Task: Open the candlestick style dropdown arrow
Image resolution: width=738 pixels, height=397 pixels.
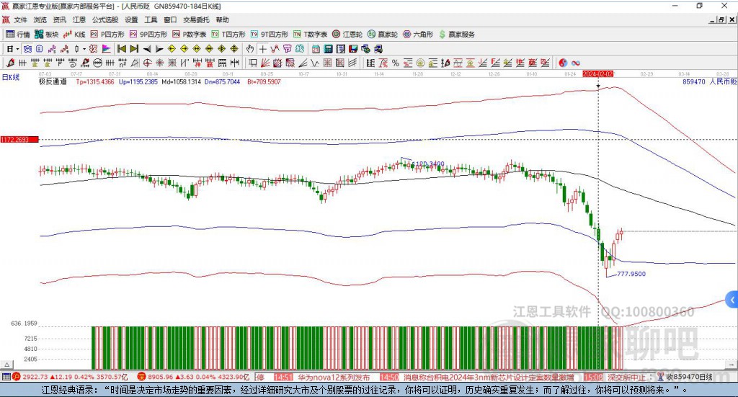Action: [x=84, y=49]
